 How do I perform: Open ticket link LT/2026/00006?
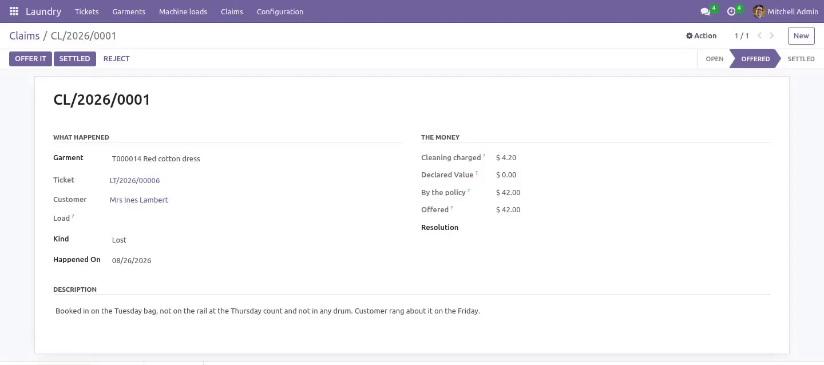point(134,180)
